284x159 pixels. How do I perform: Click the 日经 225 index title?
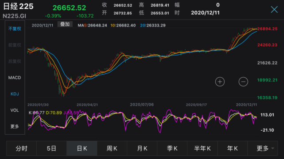pyautogui.click(x=18, y=6)
